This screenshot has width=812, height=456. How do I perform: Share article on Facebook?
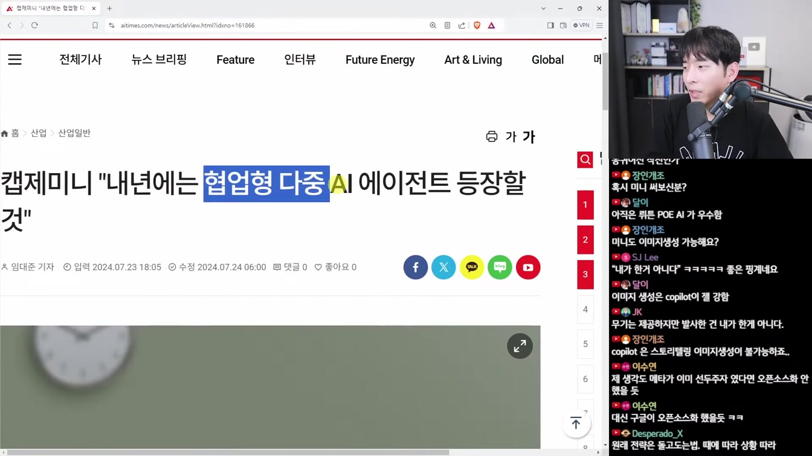tap(416, 267)
